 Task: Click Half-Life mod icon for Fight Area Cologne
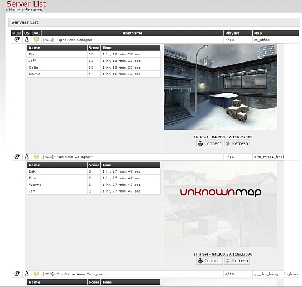click(17, 40)
